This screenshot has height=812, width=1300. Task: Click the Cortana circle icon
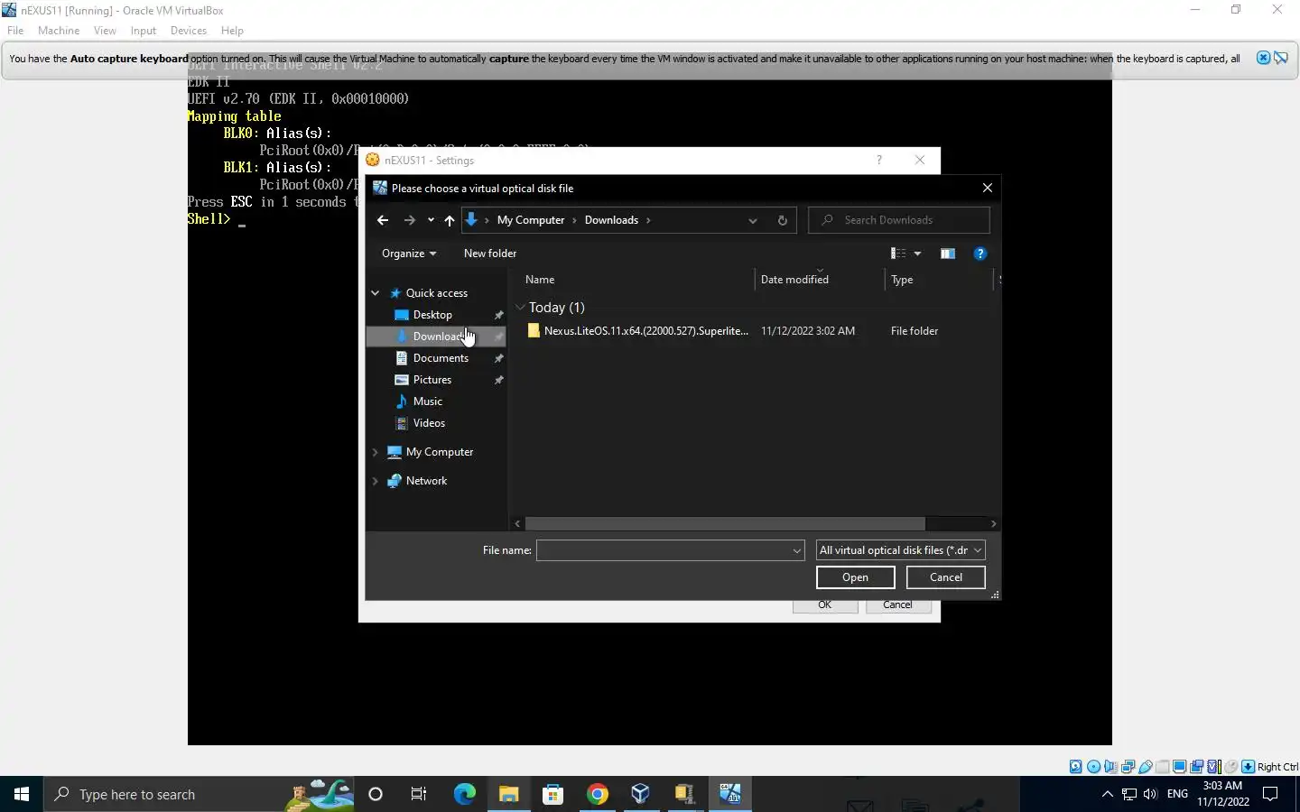(x=376, y=794)
